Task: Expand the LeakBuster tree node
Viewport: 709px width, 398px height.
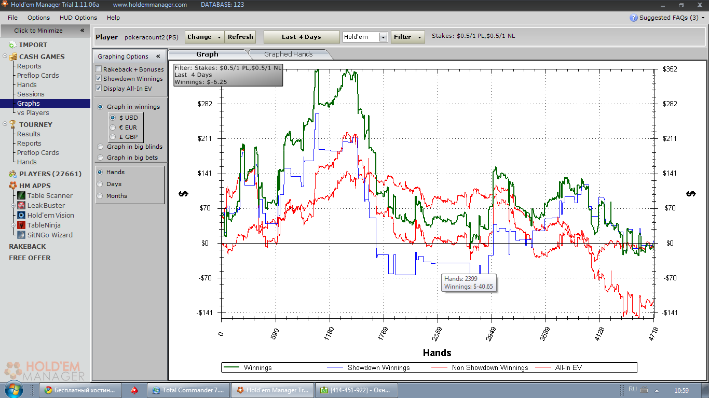Action: (x=14, y=205)
